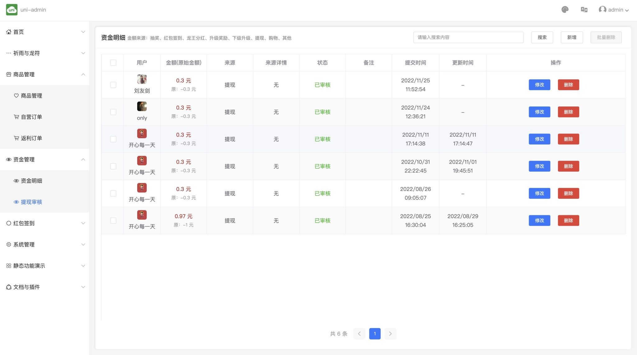The width and height of the screenshot is (637, 355).
Task: Click the 首页 sidebar icon
Action: (9, 31)
